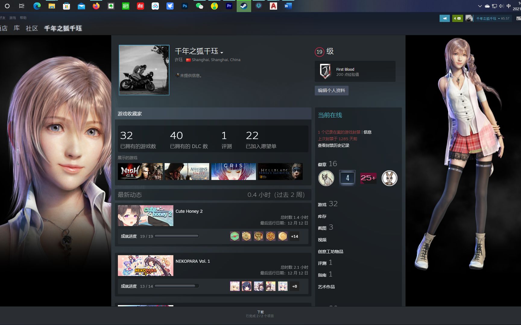Open the 视频 videos link
The image size is (521, 325).
(322, 240)
